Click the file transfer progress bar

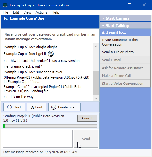[x=50, y=126]
